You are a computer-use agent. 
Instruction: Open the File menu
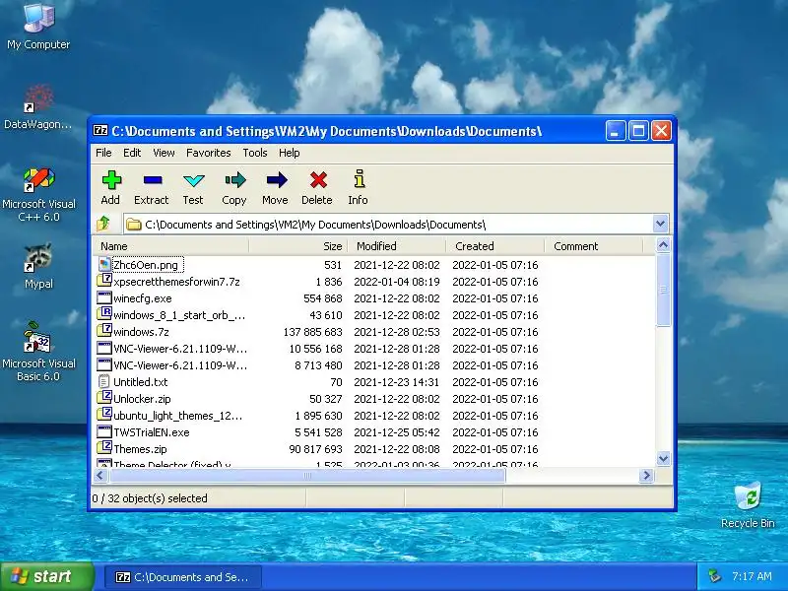click(103, 153)
